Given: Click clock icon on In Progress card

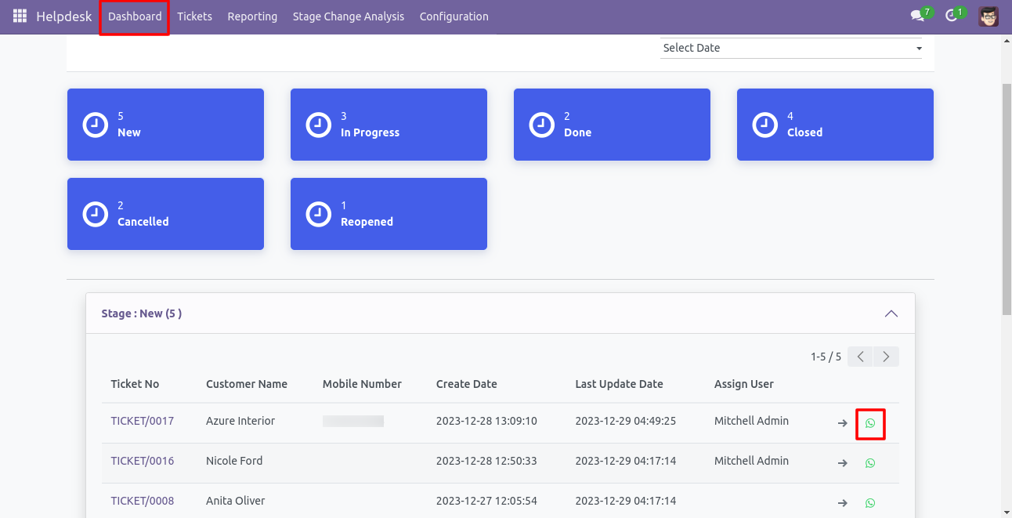Looking at the screenshot, I should point(318,125).
